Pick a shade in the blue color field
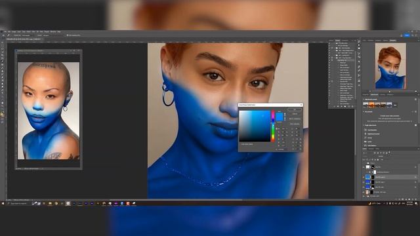420x236 pixels. pyautogui.click(x=255, y=126)
